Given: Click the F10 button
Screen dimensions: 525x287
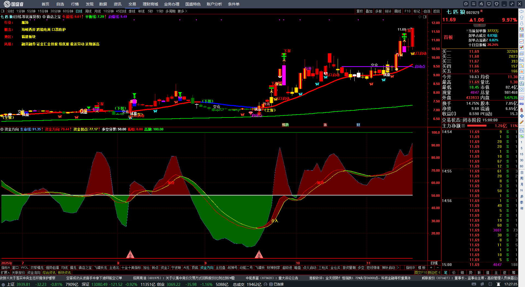Looking at the screenshot, I should pos(407,11).
